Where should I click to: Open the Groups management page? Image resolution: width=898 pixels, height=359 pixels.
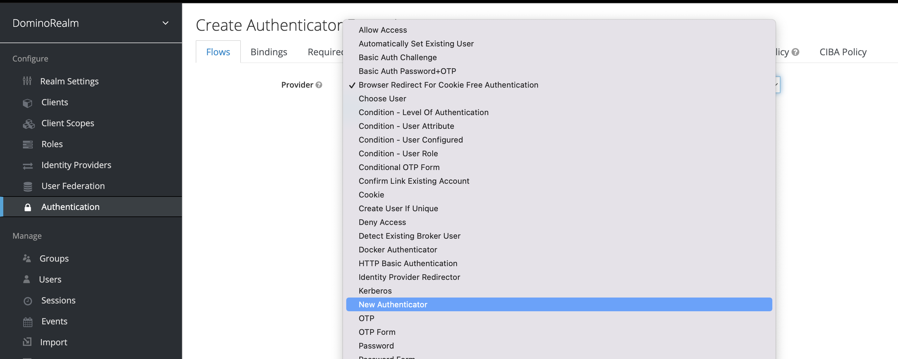[x=54, y=258]
